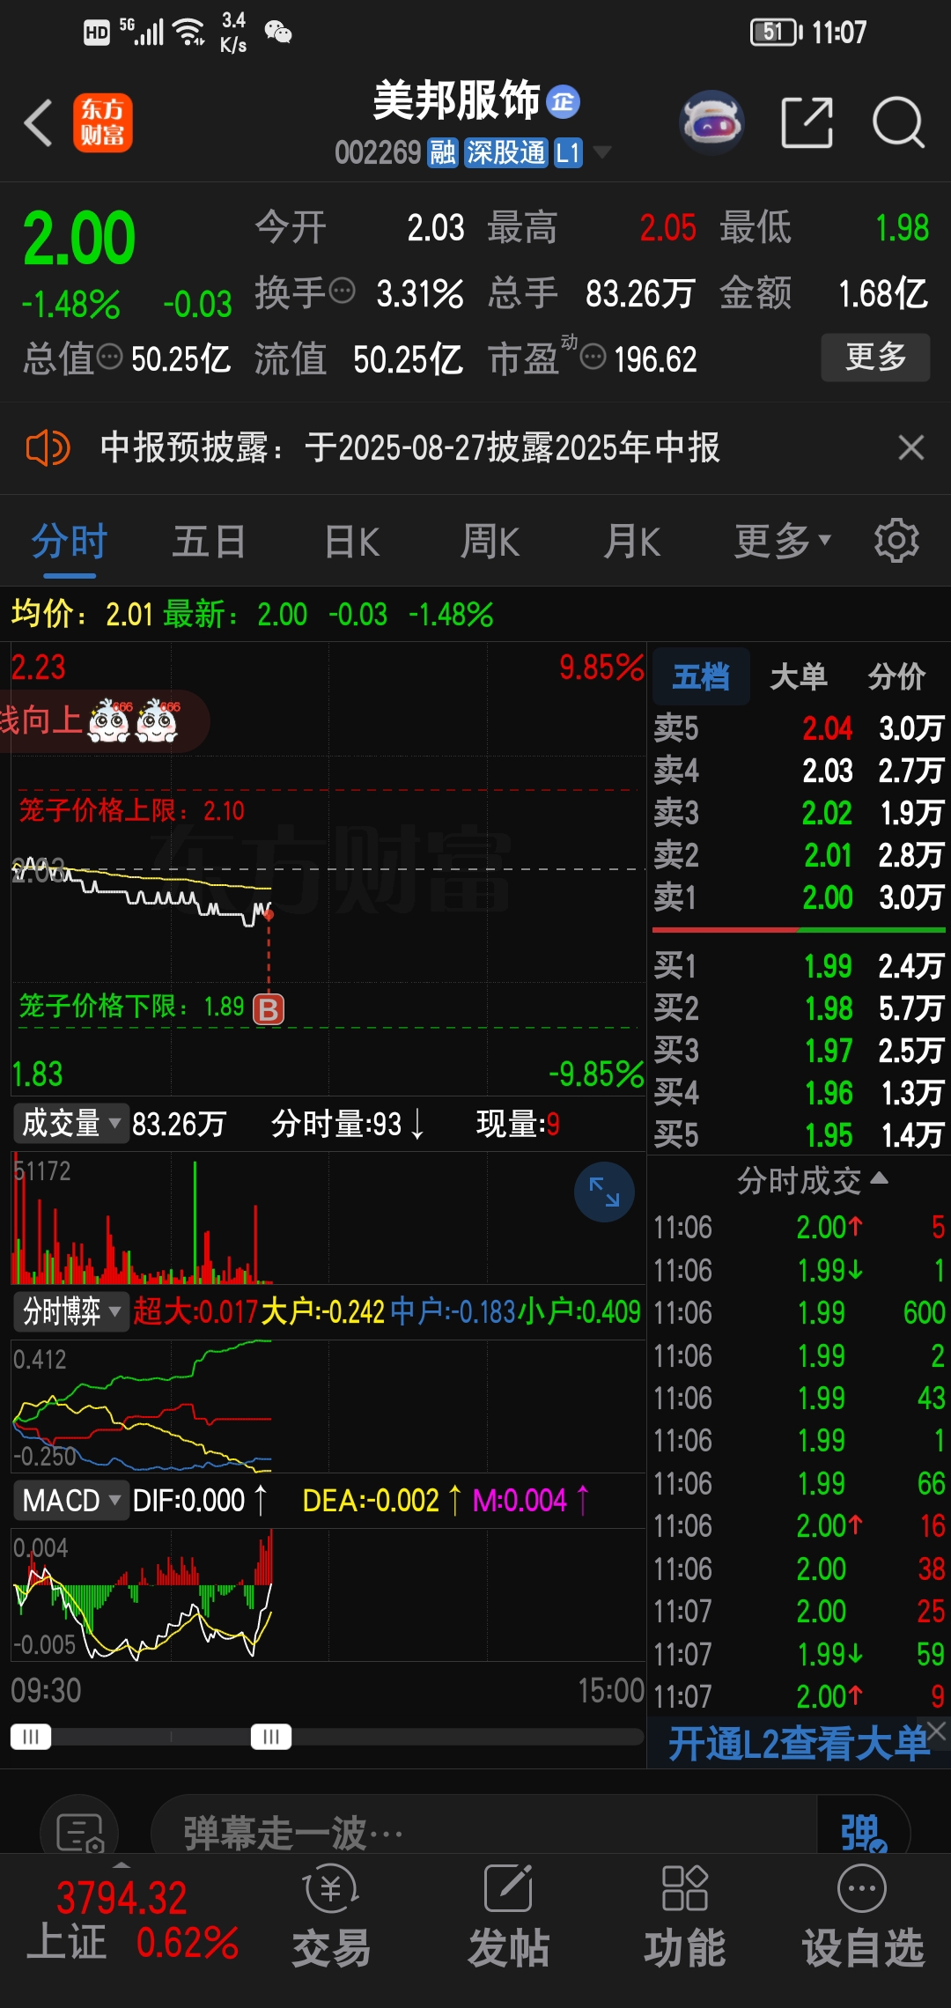The height and width of the screenshot is (2008, 951).
Task: Go back with the left arrow
Action: pos(39,122)
